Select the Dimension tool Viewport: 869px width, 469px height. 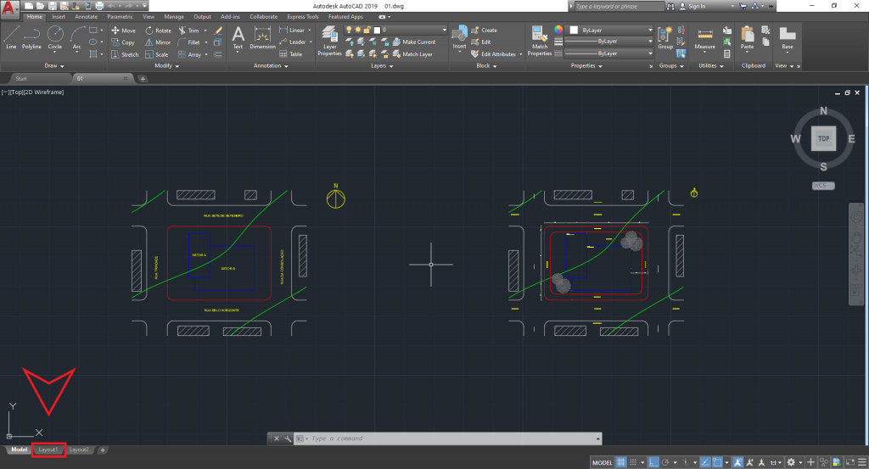tap(262, 37)
